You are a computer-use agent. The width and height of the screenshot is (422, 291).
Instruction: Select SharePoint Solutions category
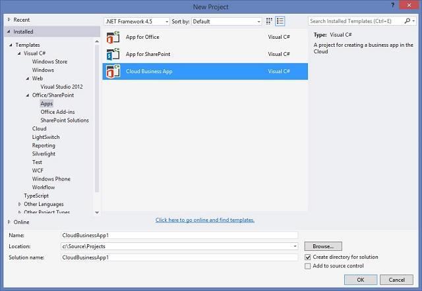pos(65,120)
